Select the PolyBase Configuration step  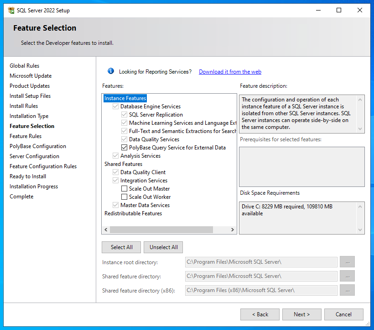(x=38, y=146)
